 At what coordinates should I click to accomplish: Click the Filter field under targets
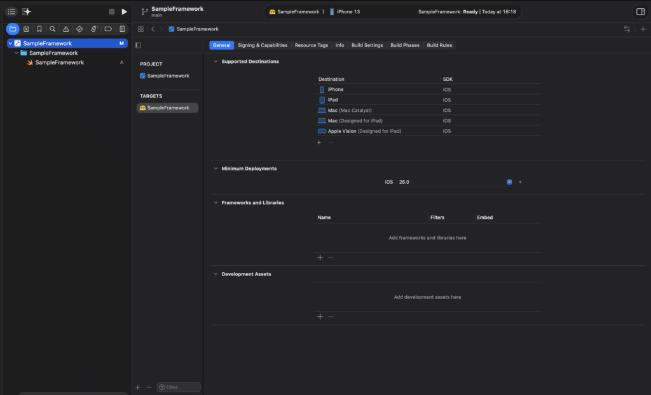pos(179,387)
